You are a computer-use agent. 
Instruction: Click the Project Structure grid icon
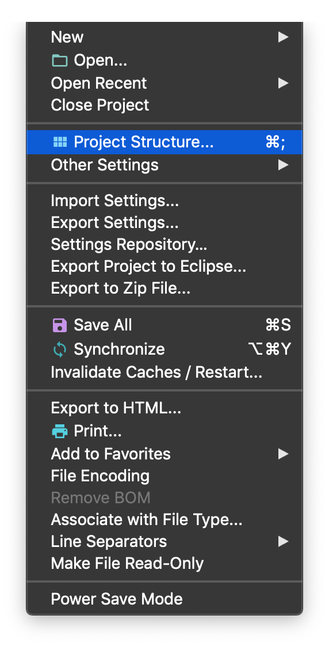[60, 143]
